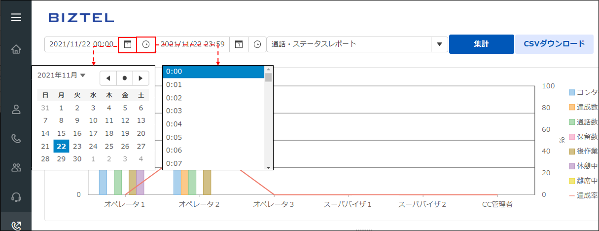Expand the report type dropdown arrow
Viewport: 599px width, 231px height.
point(439,44)
